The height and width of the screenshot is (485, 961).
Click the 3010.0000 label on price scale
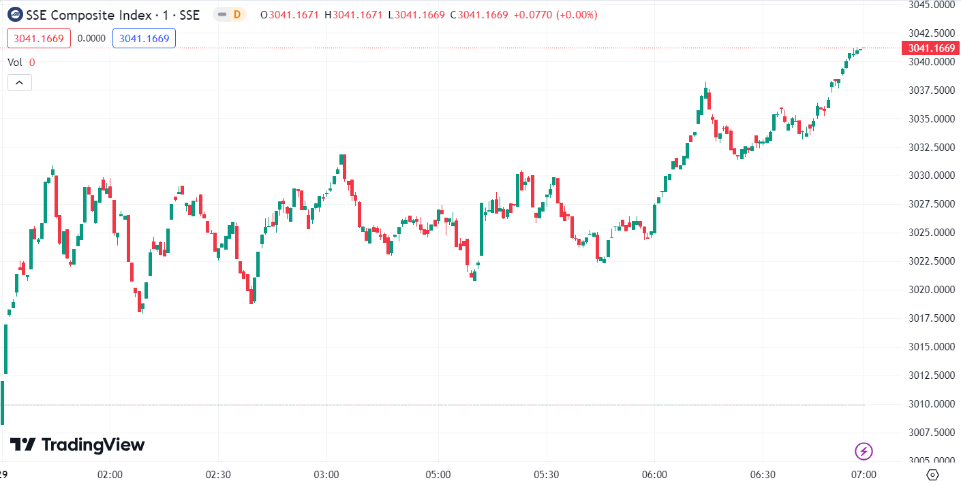click(932, 404)
